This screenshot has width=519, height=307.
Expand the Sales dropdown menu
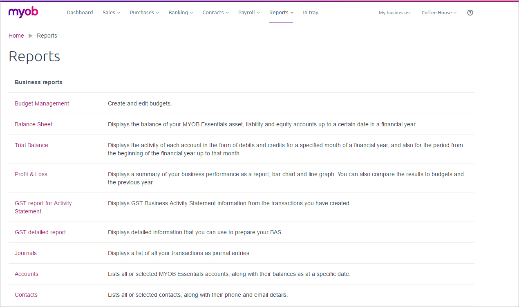click(111, 13)
